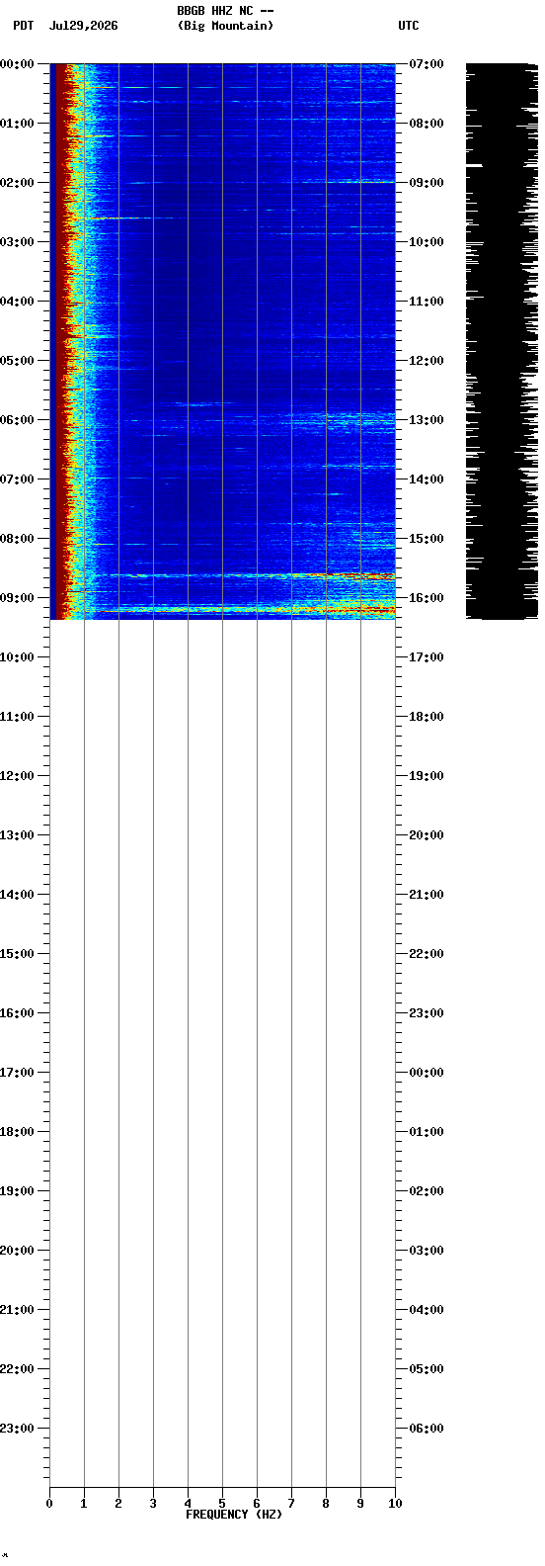Click the frequency axis value '3'
Viewport: 545px width, 1566px height.
[x=153, y=1504]
